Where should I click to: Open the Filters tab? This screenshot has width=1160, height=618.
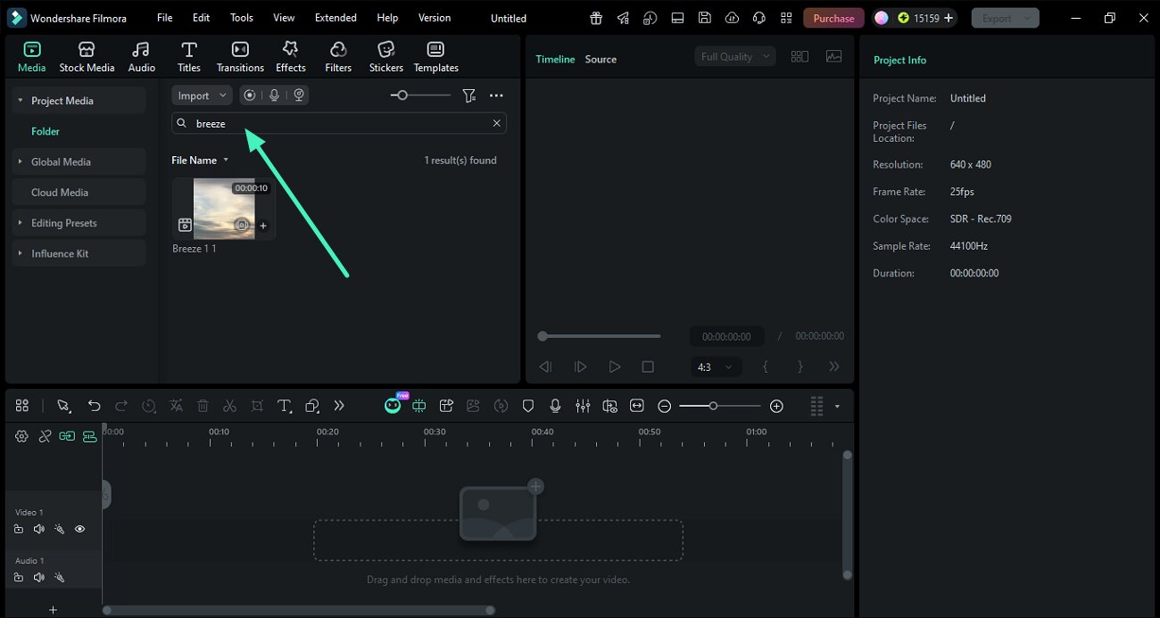point(338,57)
